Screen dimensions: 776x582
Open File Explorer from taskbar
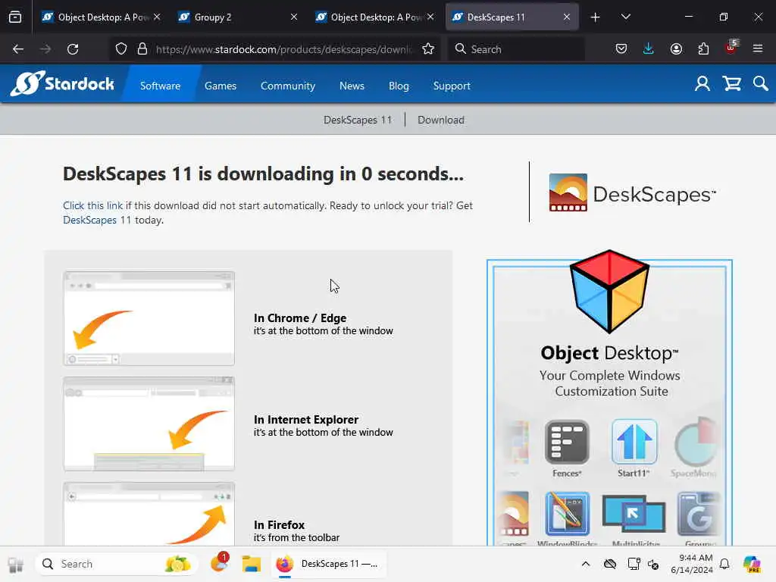pyautogui.click(x=252, y=564)
